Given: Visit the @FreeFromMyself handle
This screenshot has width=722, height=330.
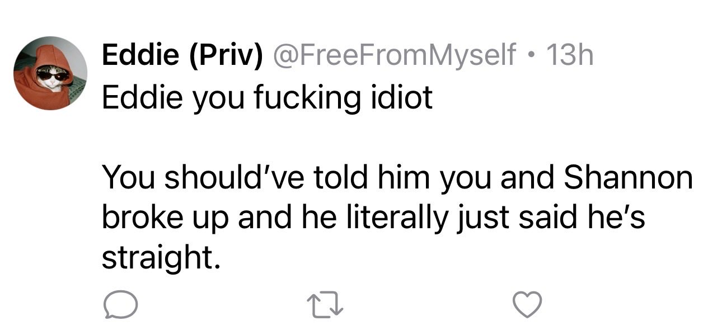Looking at the screenshot, I should pyautogui.click(x=394, y=56).
